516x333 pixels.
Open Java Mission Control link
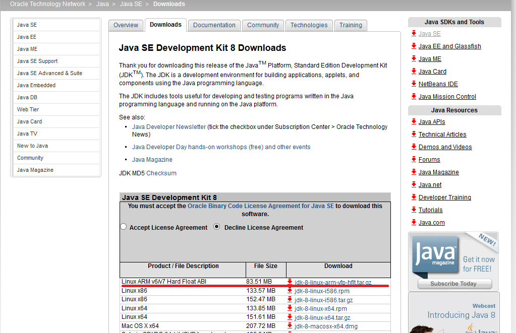coord(447,97)
